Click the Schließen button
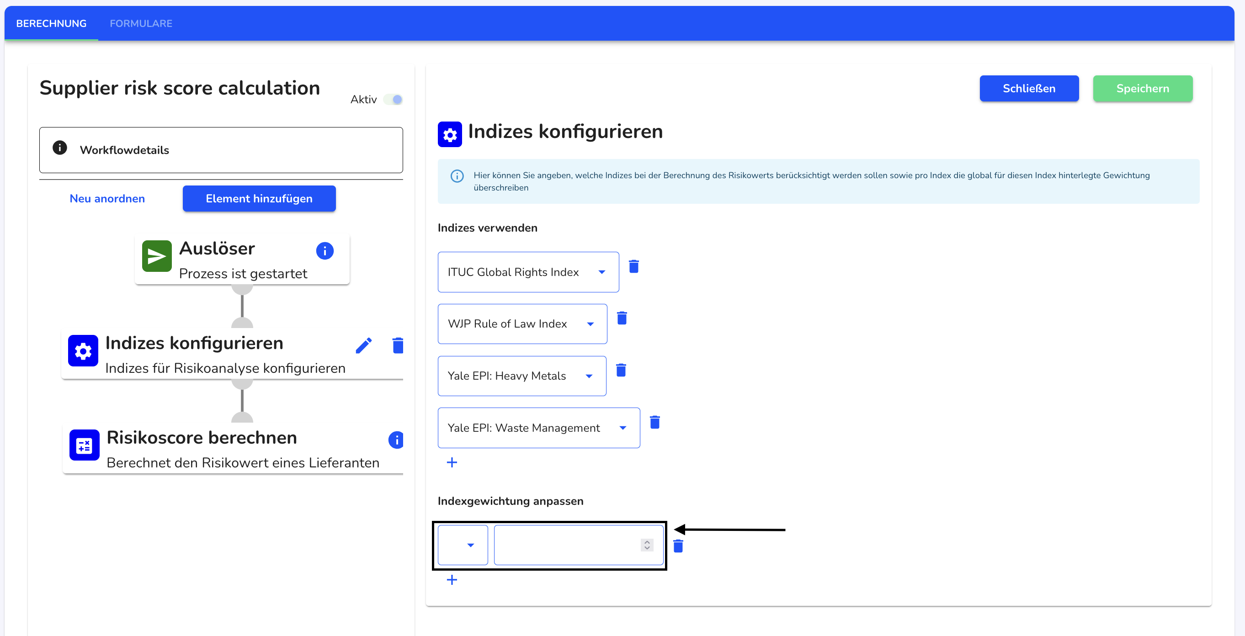This screenshot has width=1245, height=636. (x=1028, y=89)
